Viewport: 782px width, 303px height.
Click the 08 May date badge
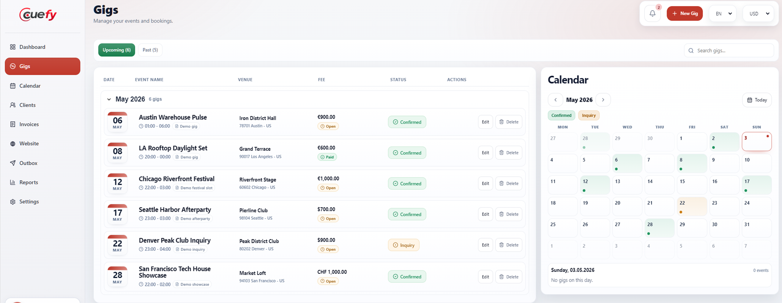click(117, 152)
